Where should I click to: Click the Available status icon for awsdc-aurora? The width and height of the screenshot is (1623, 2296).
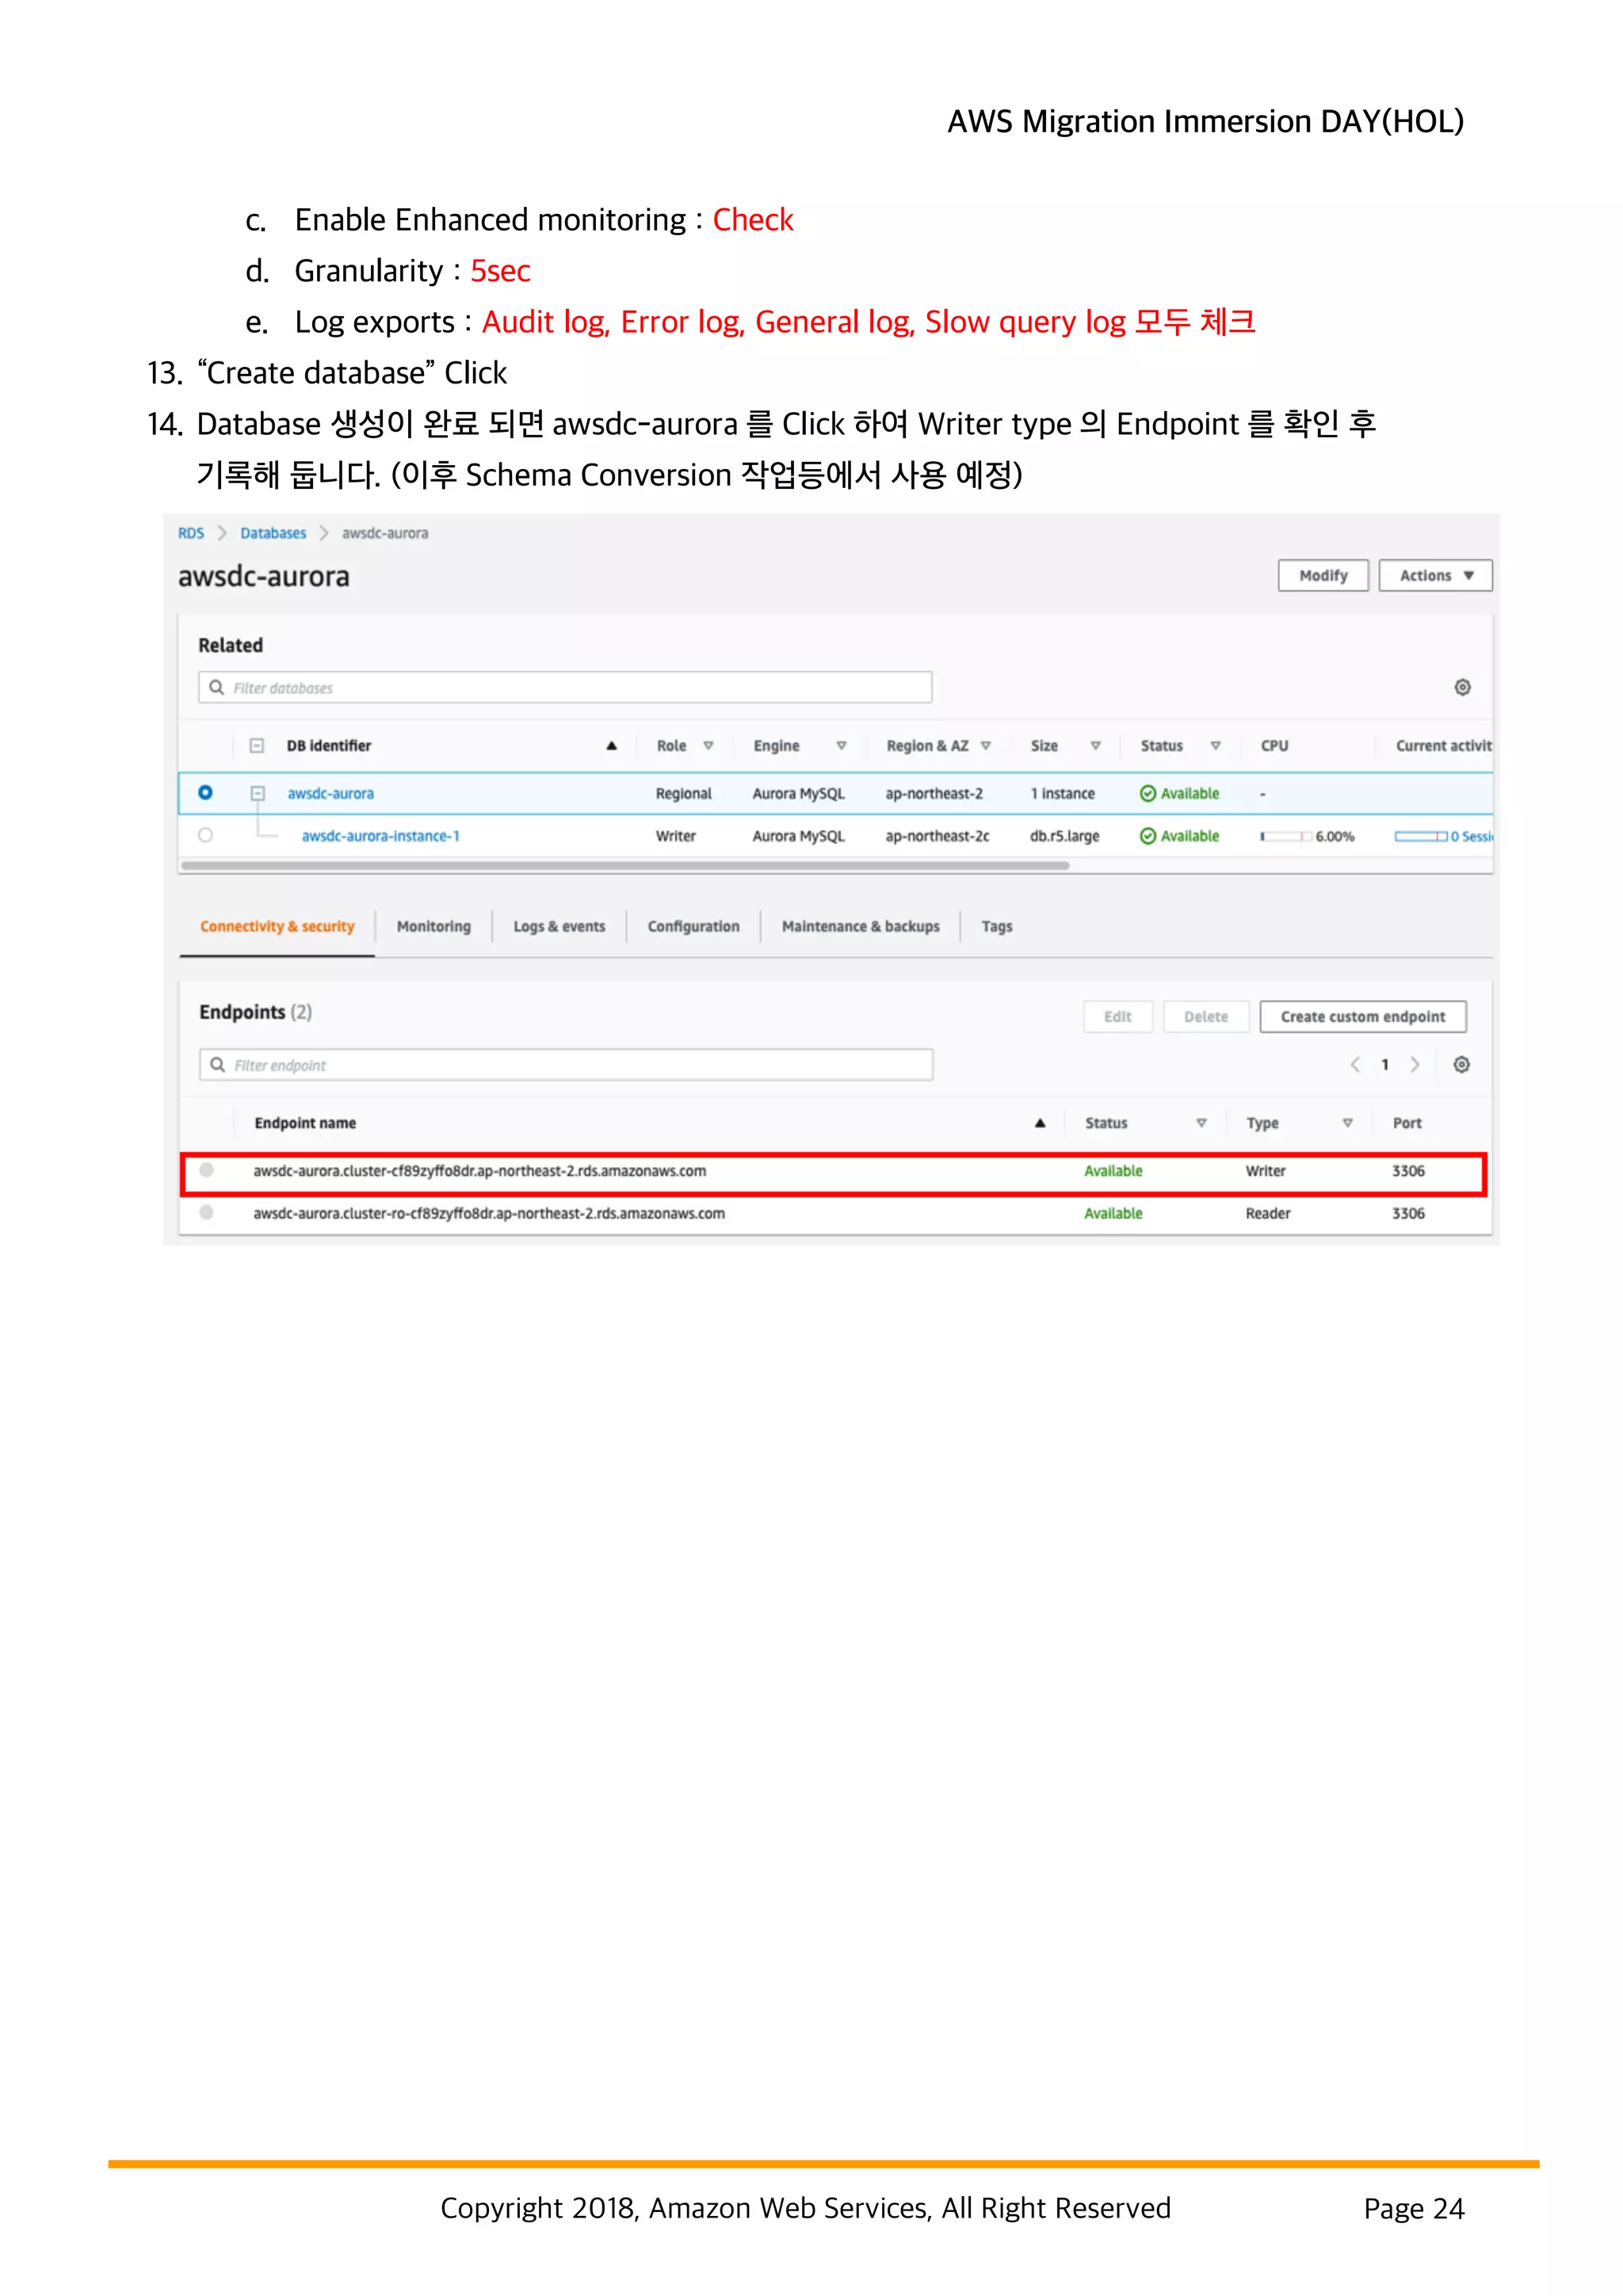tap(1148, 793)
